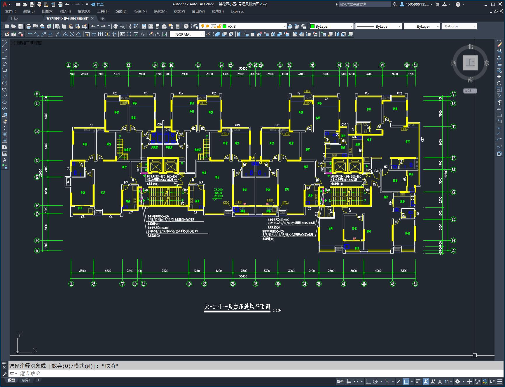The width and height of the screenshot is (505, 387).
Task: Open the ByLayer color swatch control
Action: pos(331,26)
